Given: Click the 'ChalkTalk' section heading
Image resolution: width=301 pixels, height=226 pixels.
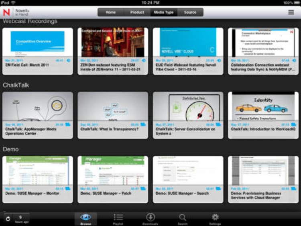Looking at the screenshot, I should tap(16, 85).
